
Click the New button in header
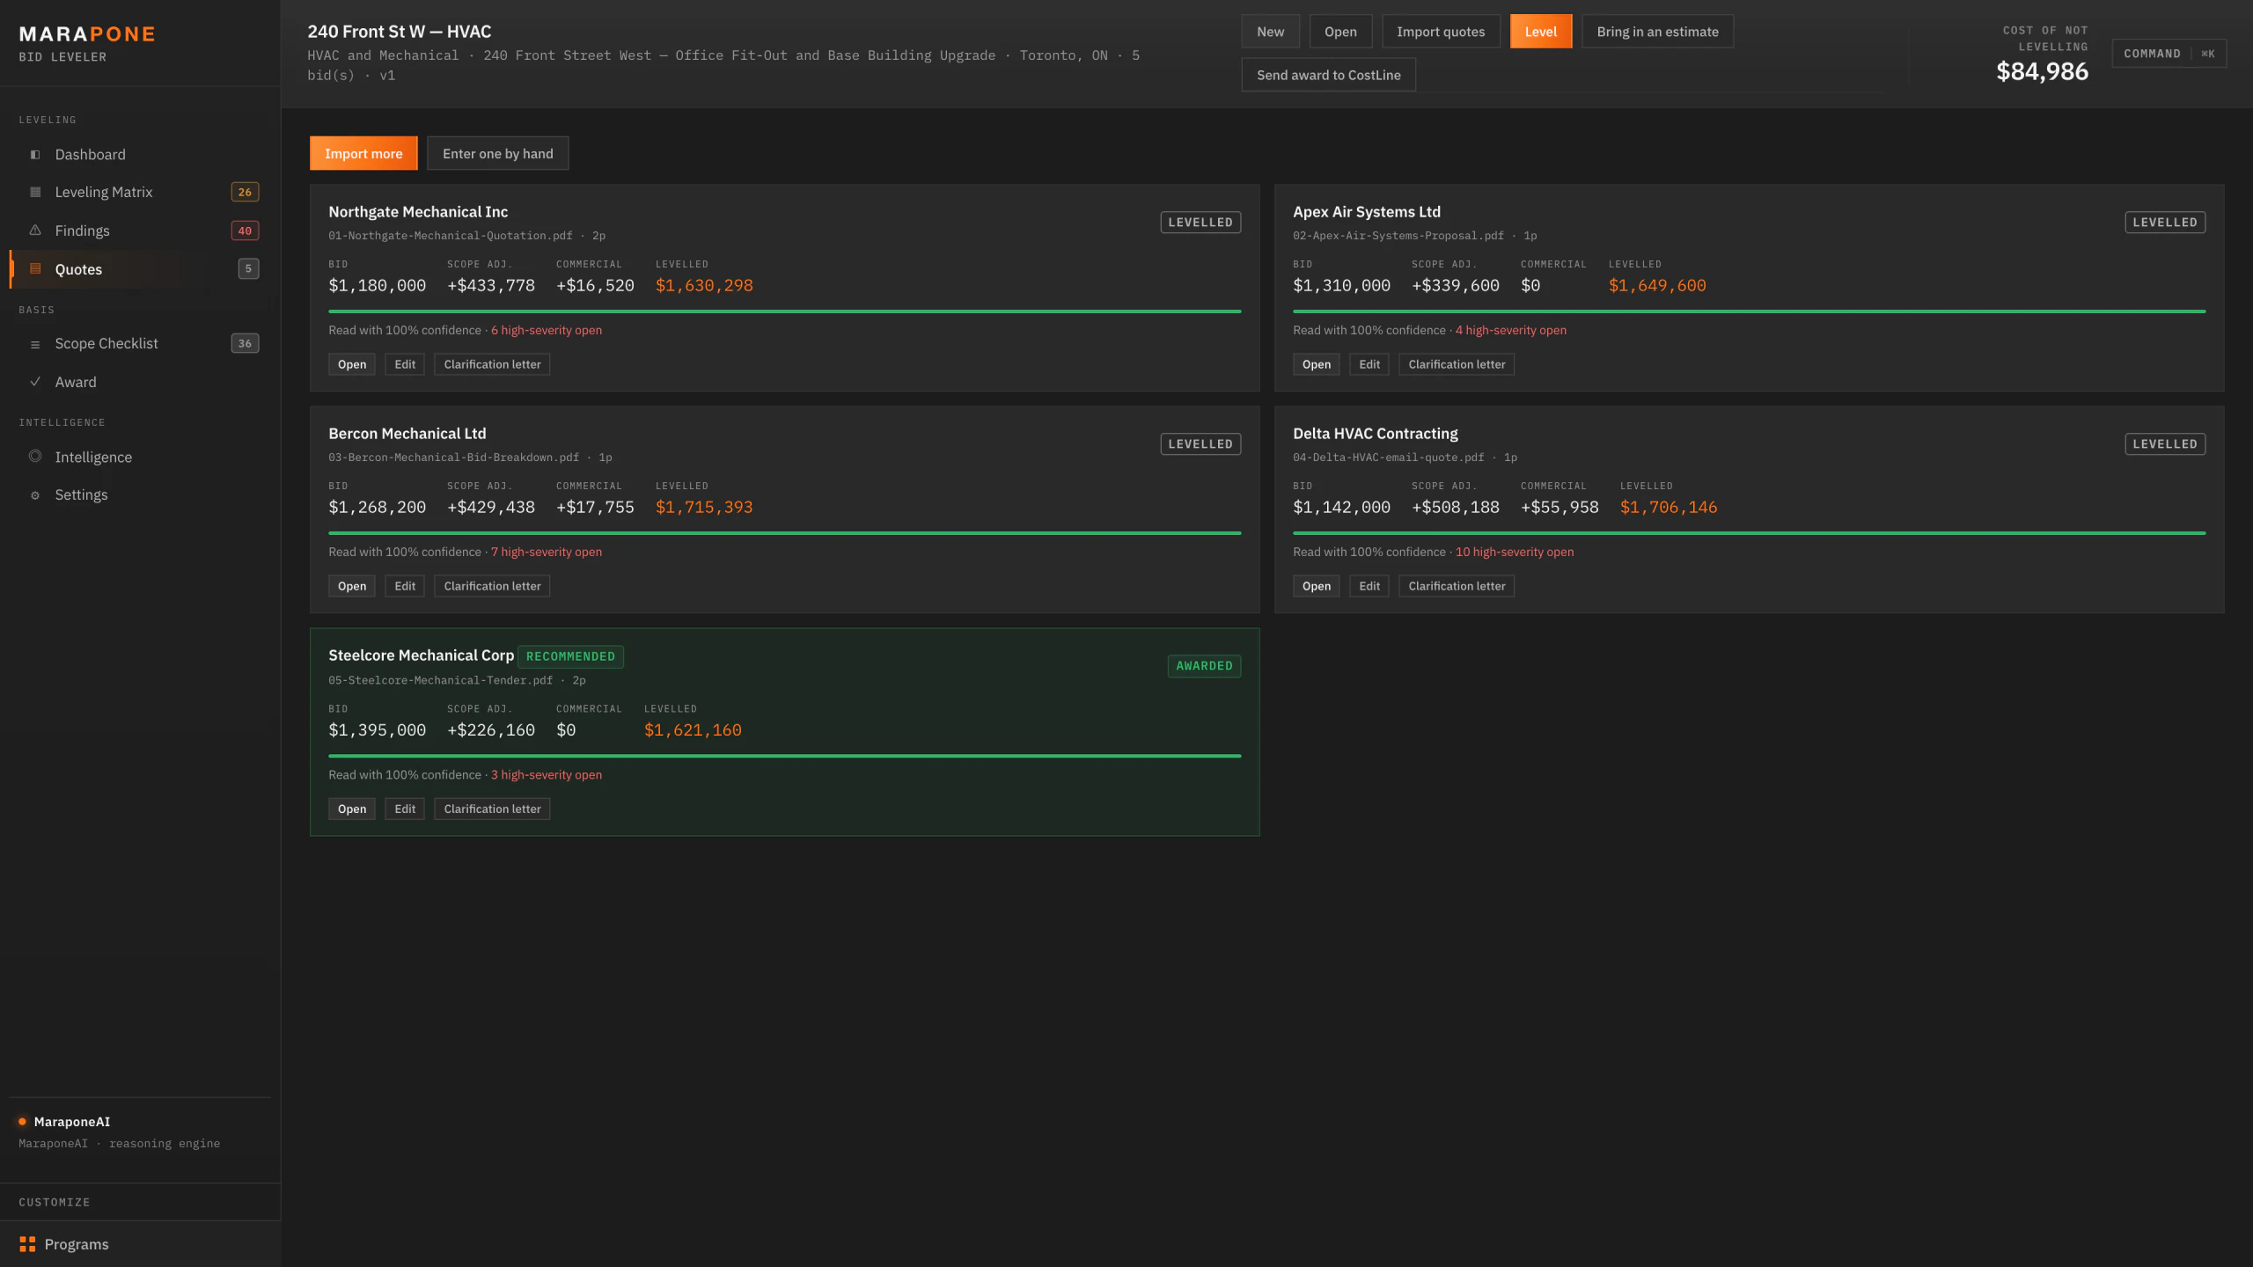(x=1270, y=32)
